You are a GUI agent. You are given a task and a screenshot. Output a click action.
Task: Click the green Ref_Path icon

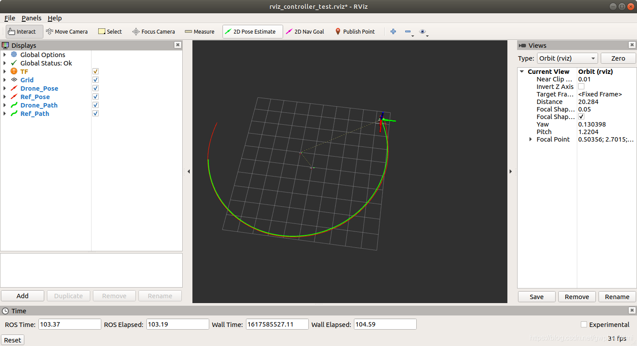(x=14, y=113)
